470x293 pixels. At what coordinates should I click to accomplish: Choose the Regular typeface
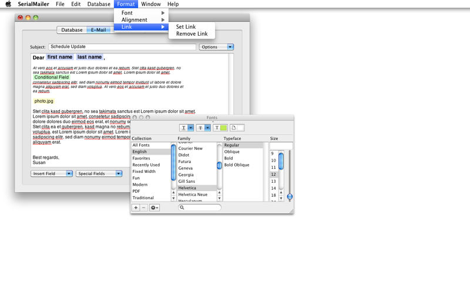pos(243,145)
